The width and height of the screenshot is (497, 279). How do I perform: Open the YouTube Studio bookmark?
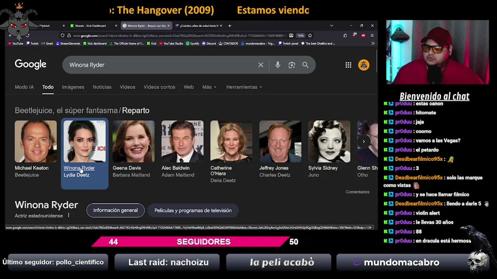click(171, 43)
